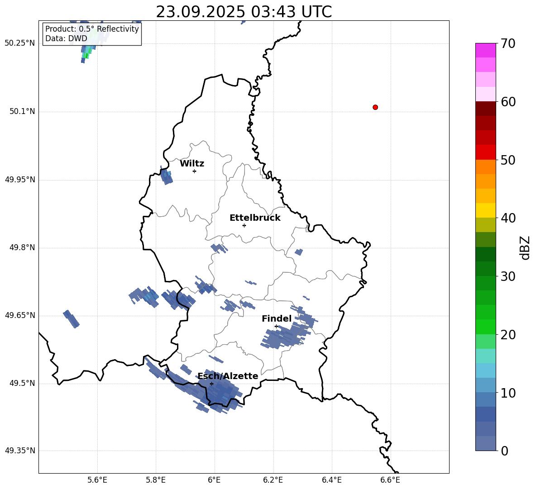
Task: Click the Findel location label
Action: (277, 318)
